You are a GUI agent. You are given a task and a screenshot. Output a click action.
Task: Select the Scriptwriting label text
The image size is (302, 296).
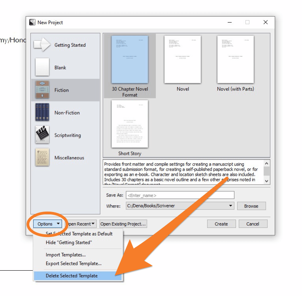[x=68, y=135]
